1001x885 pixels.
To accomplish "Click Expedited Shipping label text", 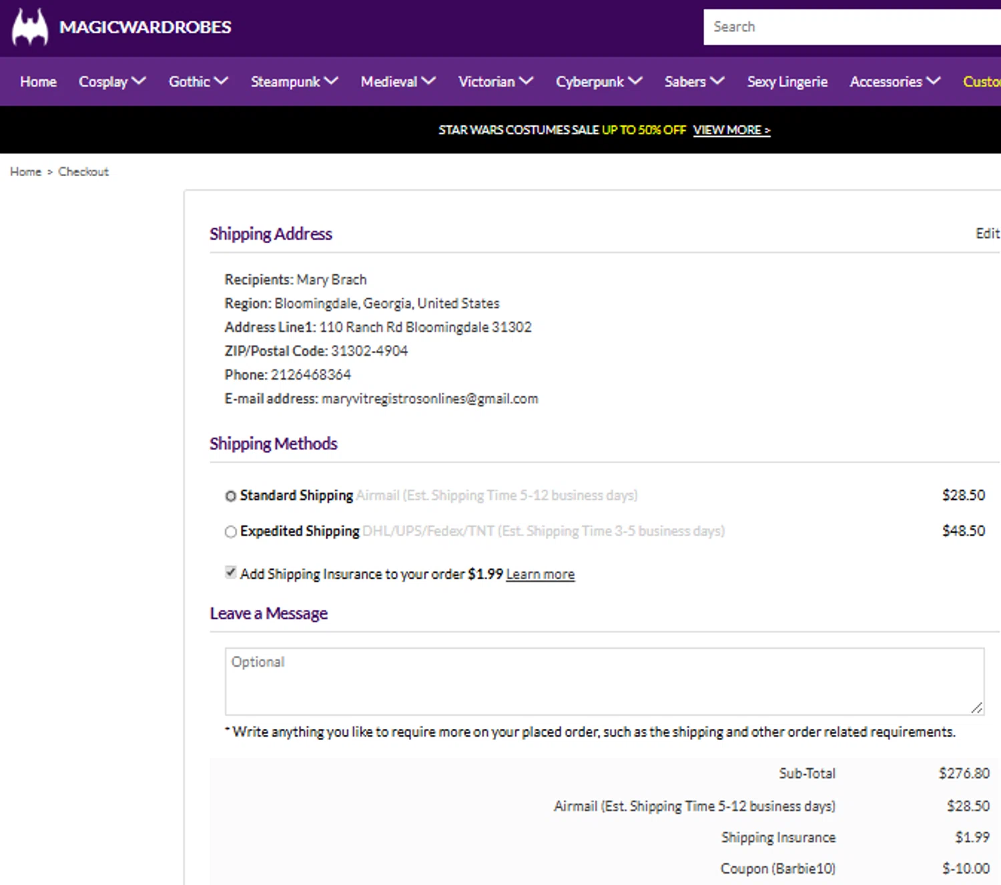I will pos(300,531).
